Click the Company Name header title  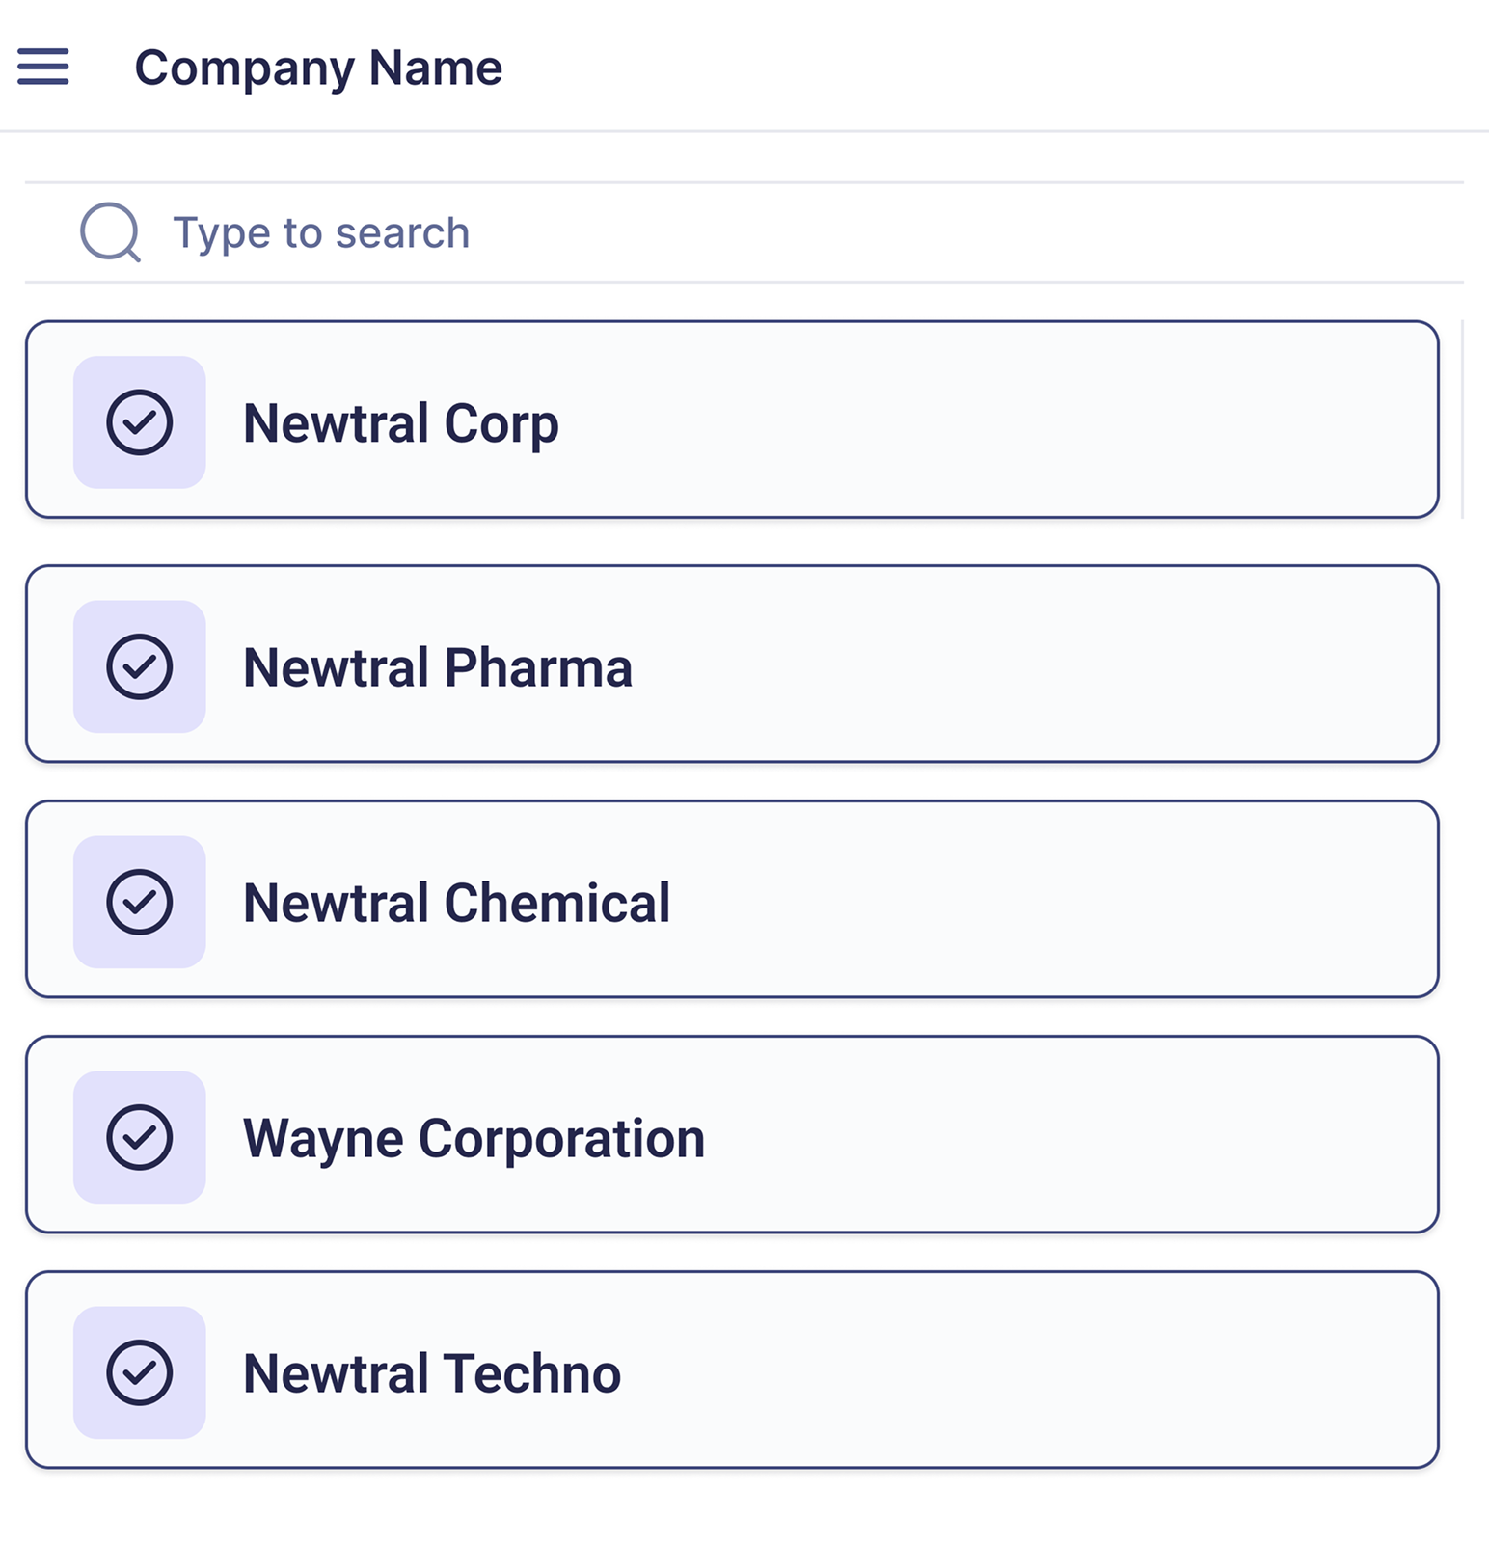[318, 68]
